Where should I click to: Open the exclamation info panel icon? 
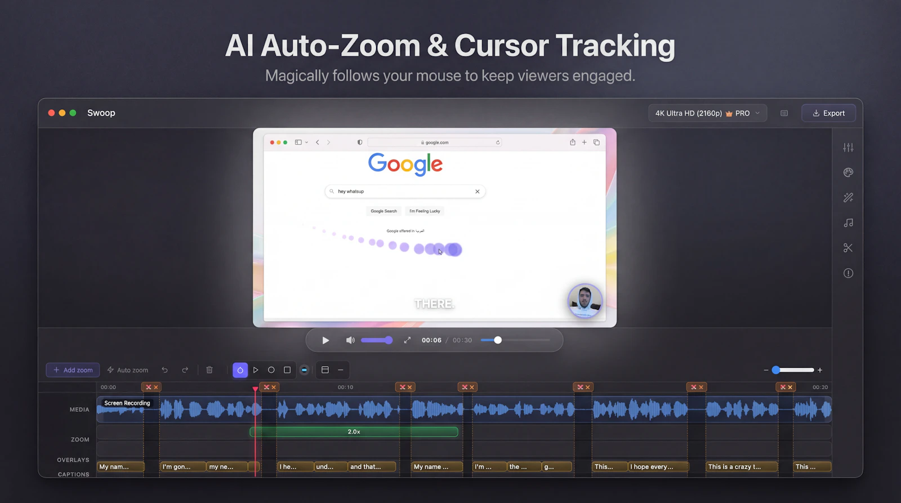point(848,273)
